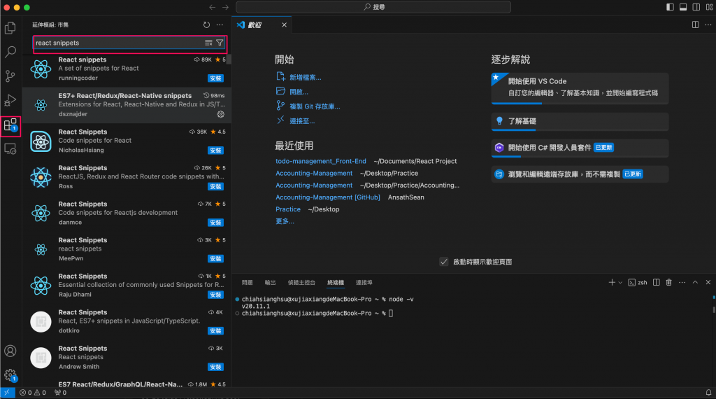Install React Snippets by Raju Dhami
716x399 pixels.
[215, 295]
